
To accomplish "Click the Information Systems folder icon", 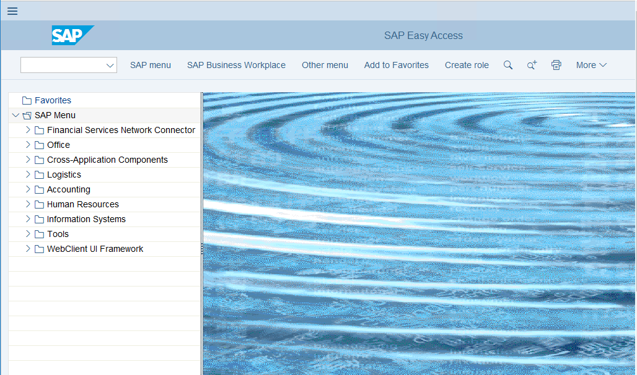I will (40, 219).
